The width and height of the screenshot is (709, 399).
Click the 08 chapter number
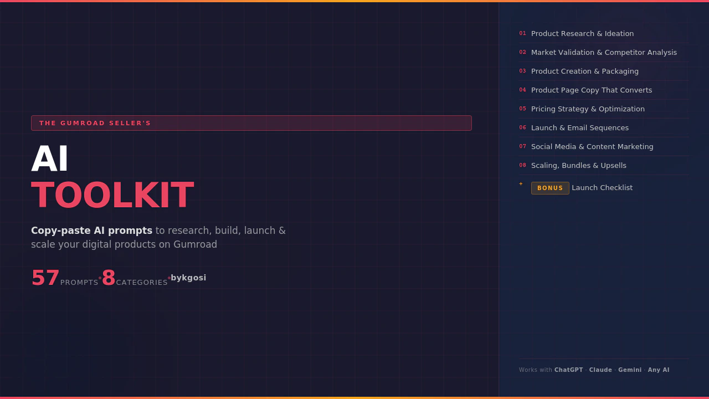point(523,165)
